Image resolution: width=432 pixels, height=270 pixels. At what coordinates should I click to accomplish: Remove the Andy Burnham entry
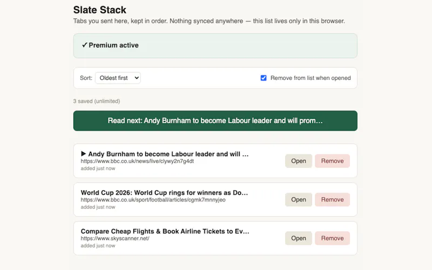(332, 161)
